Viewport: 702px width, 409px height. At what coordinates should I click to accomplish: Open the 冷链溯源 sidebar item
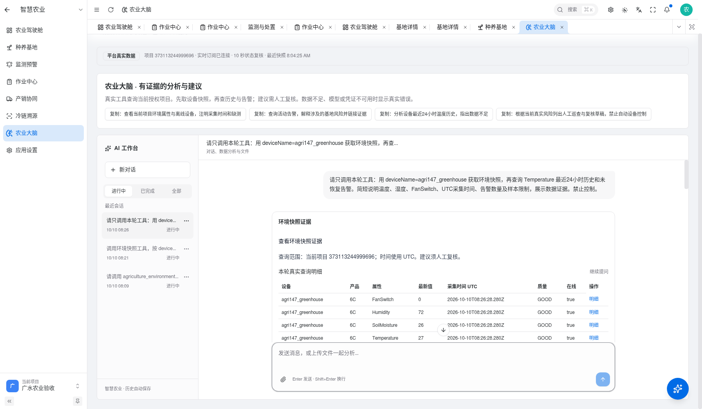[43, 116]
